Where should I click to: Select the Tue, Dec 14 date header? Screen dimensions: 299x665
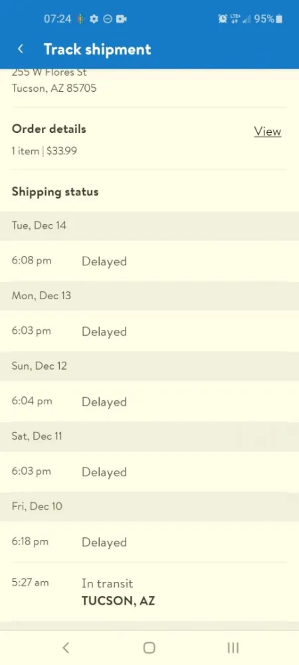149,225
